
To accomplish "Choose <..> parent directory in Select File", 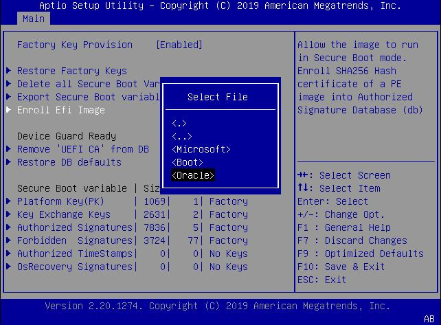I will [x=182, y=137].
